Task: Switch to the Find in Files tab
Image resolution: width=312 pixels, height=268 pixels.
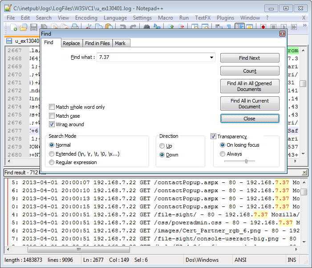Action: (97, 43)
